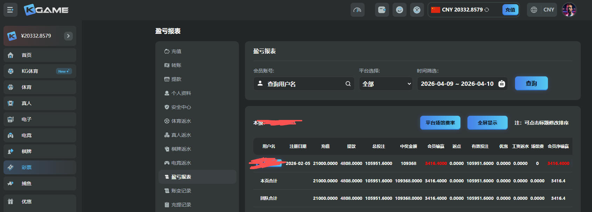Viewport: 592px width, 212px height.
Task: Open the CNY currency selector
Action: pos(549,10)
